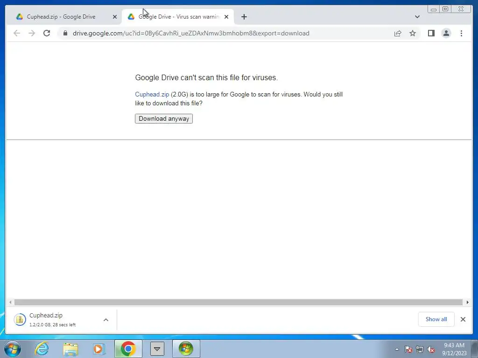Open network status tray icon
The height and width of the screenshot is (358, 478).
pyautogui.click(x=420, y=349)
